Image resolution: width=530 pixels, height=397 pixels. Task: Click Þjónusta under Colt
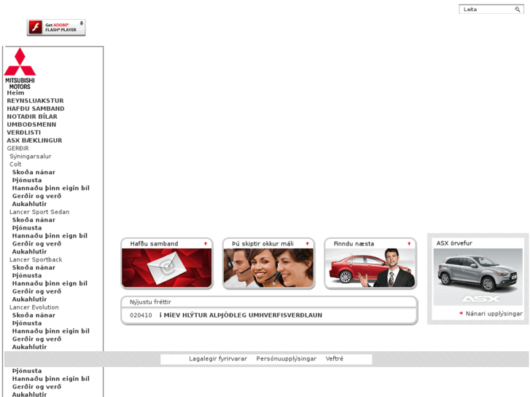[x=27, y=180]
